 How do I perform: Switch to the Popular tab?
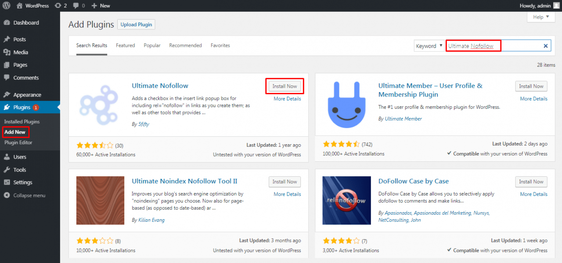click(152, 46)
